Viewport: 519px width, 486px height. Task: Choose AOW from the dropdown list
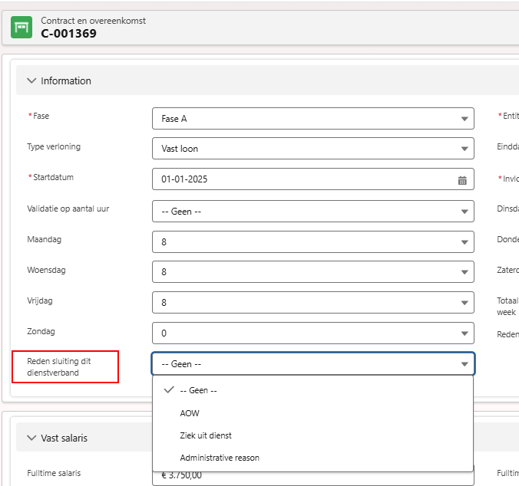tap(190, 413)
